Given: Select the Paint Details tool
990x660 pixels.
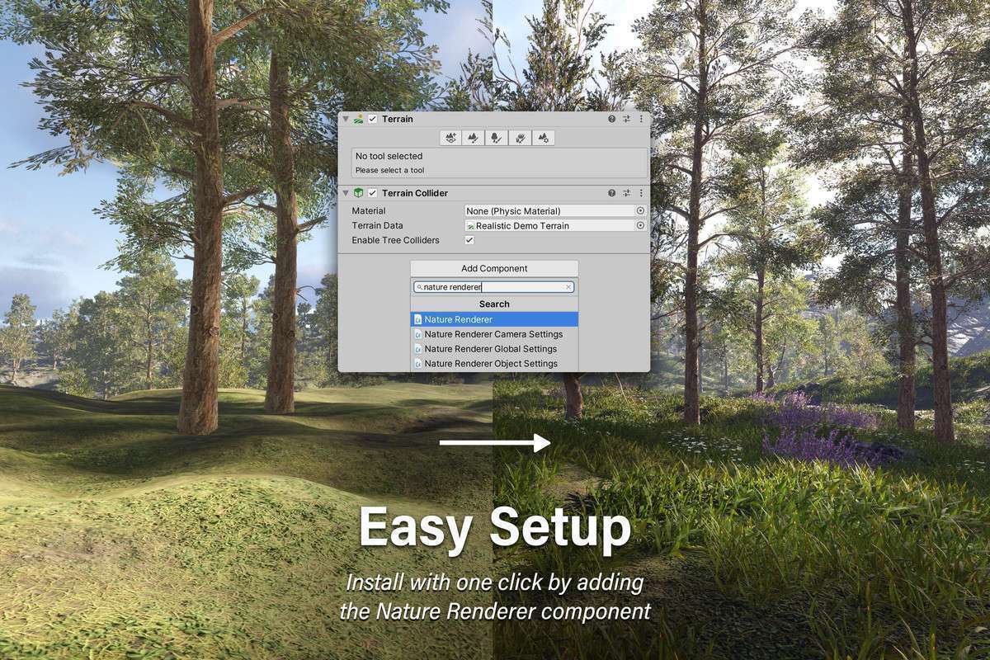Looking at the screenshot, I should (x=520, y=138).
